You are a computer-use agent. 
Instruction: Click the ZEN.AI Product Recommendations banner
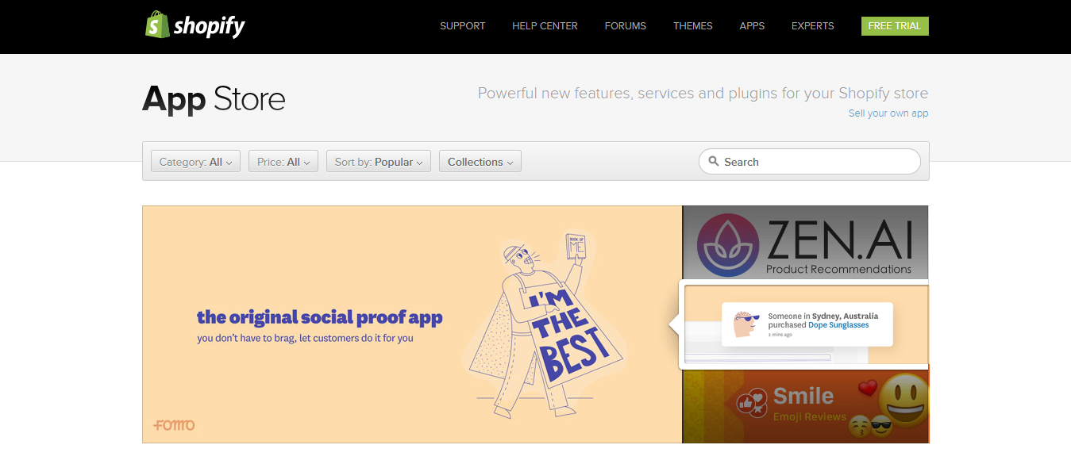click(805, 242)
